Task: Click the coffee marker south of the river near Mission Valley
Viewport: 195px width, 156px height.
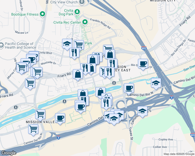Action: coord(60,119)
